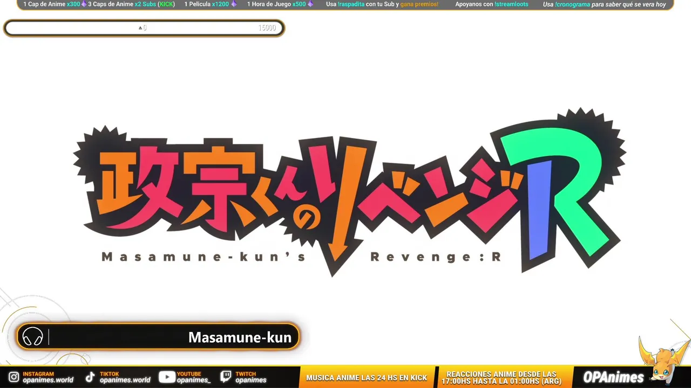Click the '!raspadita' command text
The width and height of the screenshot is (691, 388).
point(351,4)
